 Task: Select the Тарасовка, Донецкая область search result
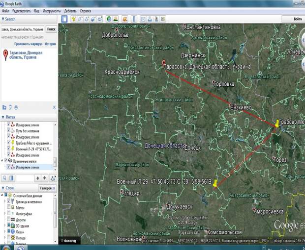(26, 55)
